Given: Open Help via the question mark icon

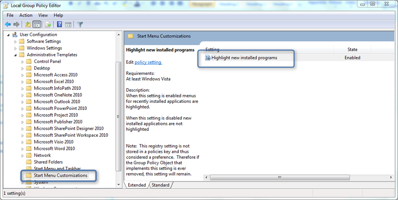Looking at the screenshot, I should point(59,24).
